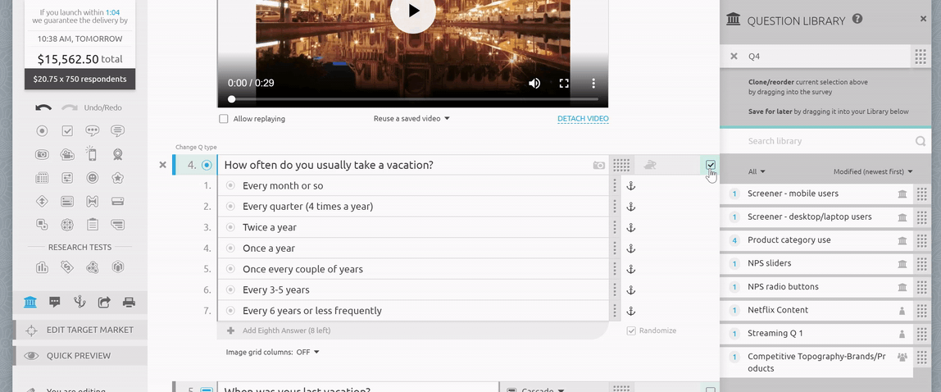Open the "Streaming Q 1" library item

tap(816, 334)
